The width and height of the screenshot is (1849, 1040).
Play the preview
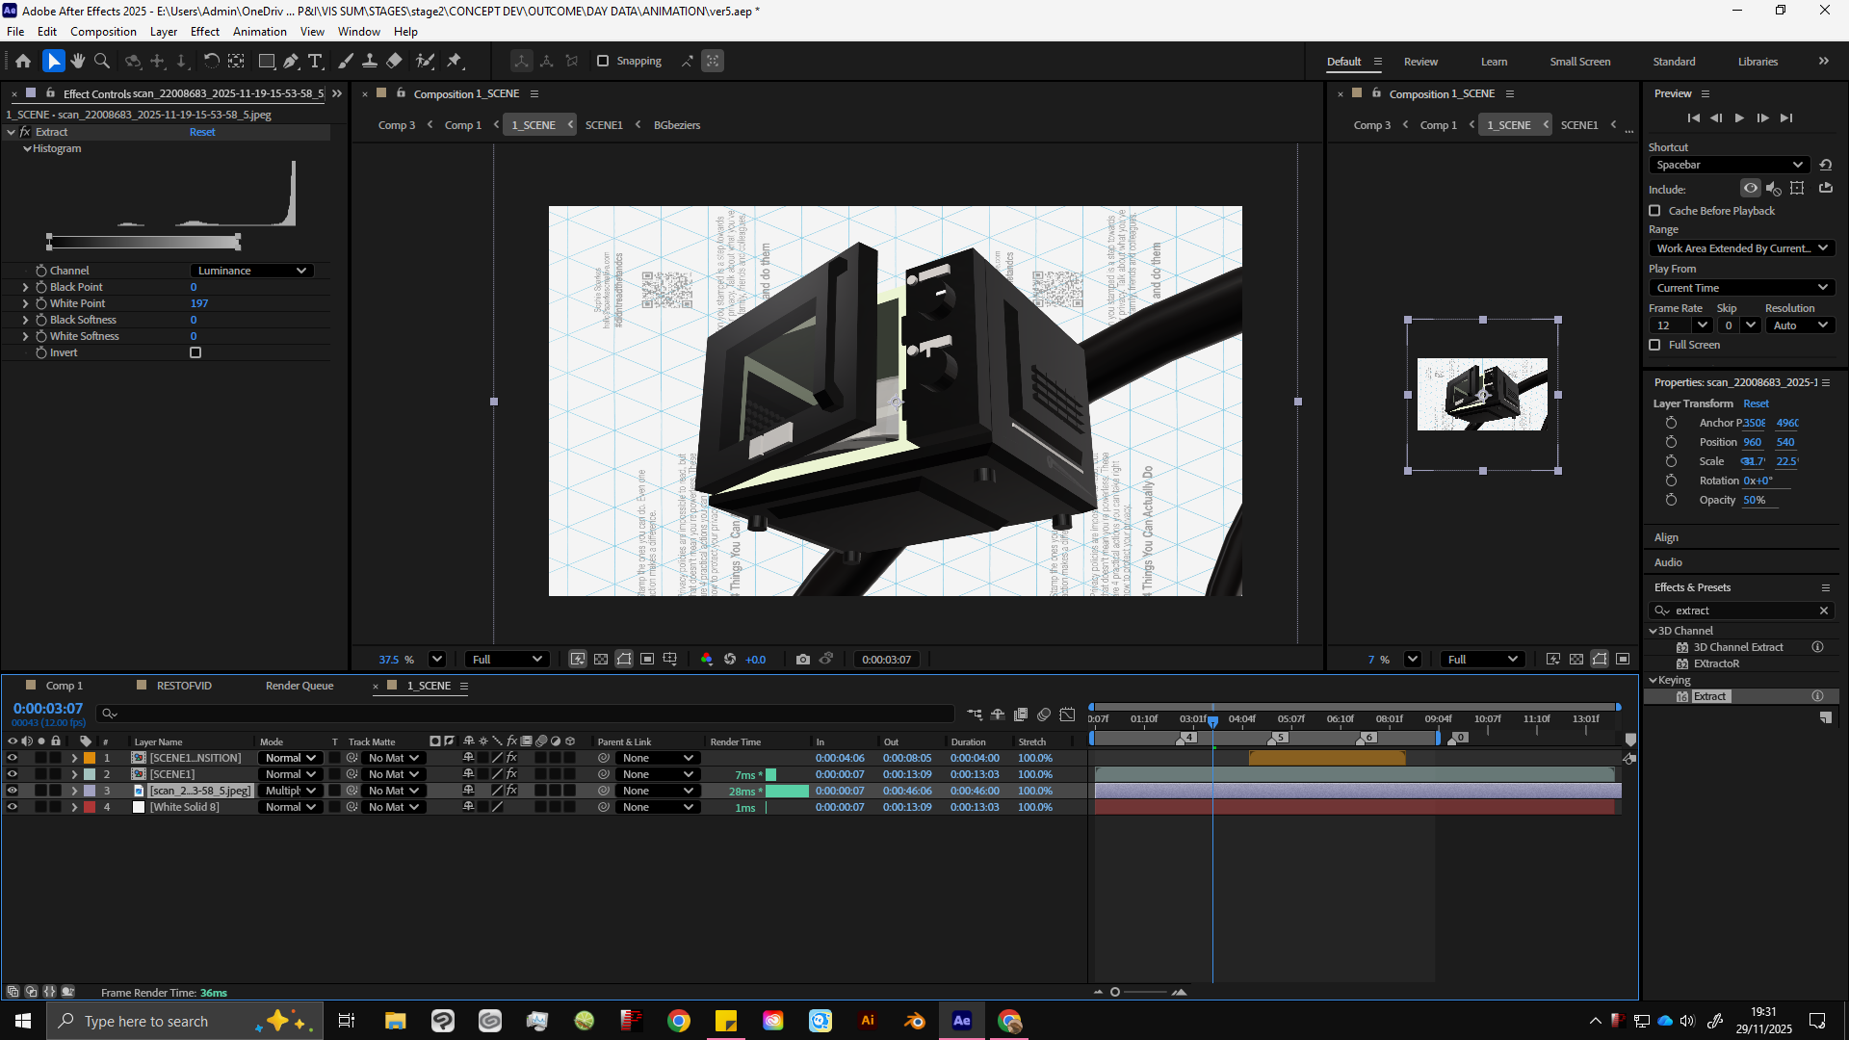pyautogui.click(x=1739, y=118)
